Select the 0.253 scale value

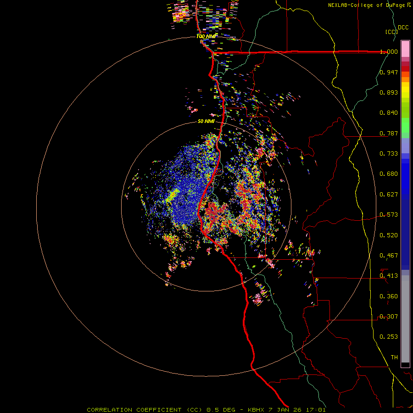[389, 337]
